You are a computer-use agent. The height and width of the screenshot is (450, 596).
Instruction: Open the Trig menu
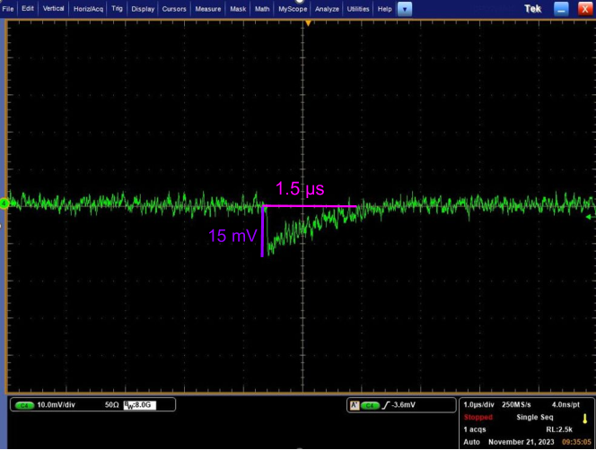pos(117,8)
